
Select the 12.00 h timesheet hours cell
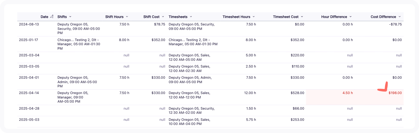[250, 93]
